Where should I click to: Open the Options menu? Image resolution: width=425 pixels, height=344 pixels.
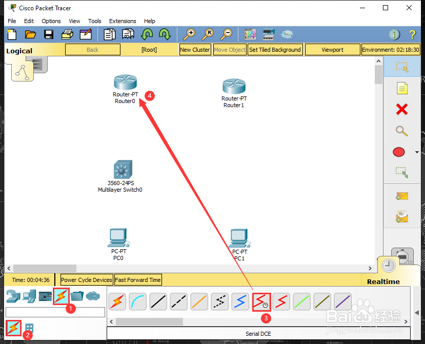(51, 21)
